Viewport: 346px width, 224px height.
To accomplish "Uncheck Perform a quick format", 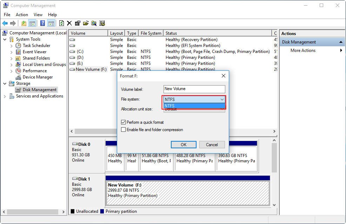I will pyautogui.click(x=124, y=122).
